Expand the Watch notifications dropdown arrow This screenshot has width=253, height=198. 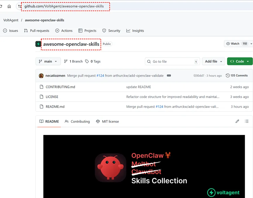coord(251,44)
